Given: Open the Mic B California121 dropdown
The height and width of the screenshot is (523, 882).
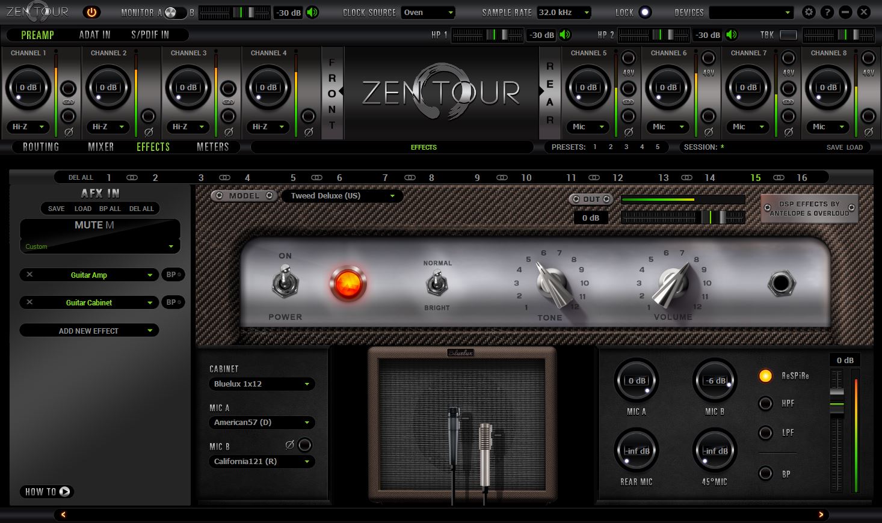Looking at the screenshot, I should pyautogui.click(x=262, y=462).
